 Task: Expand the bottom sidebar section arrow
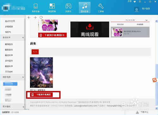[23, 107]
